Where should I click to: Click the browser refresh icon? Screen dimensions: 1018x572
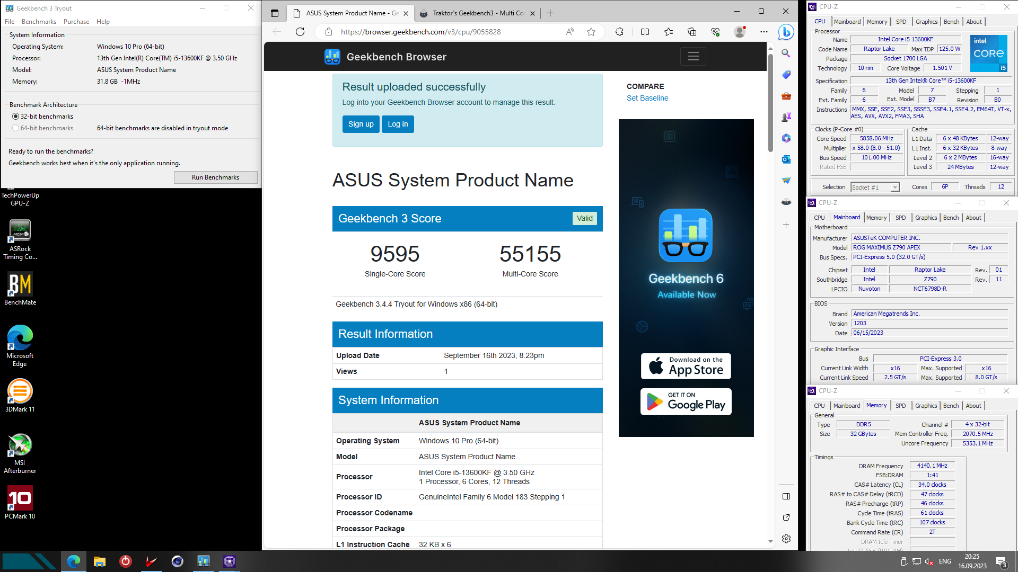300,32
